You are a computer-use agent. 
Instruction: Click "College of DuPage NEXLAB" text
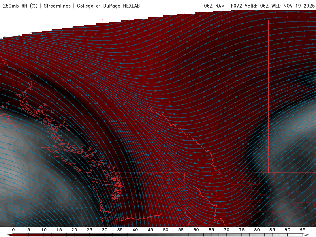108,6
